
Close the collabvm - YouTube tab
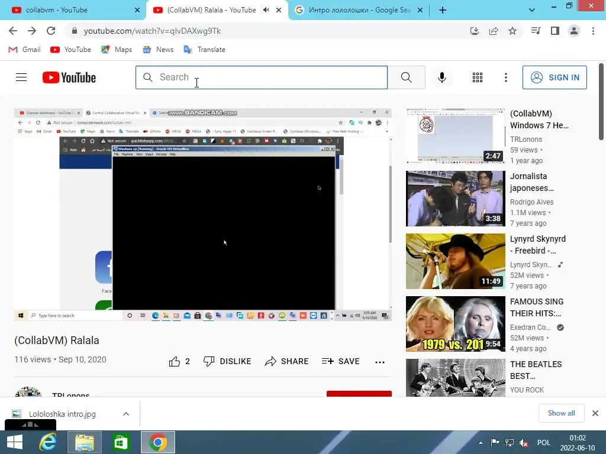(137, 10)
